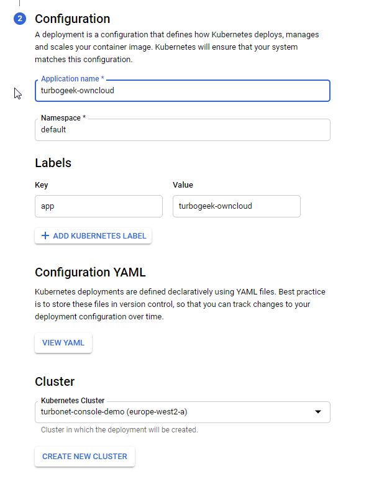Open the turbonet-console-demo cluster selector
Image resolution: width=374 pixels, height=479 pixels.
183,412
